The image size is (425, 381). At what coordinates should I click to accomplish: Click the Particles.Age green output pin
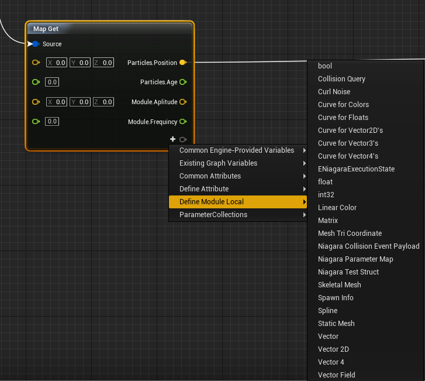[x=183, y=82]
